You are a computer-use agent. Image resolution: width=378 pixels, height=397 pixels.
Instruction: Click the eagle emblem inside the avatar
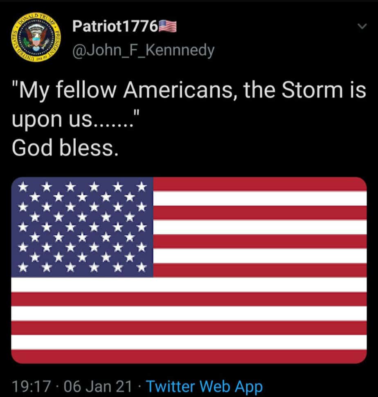pos(36,37)
